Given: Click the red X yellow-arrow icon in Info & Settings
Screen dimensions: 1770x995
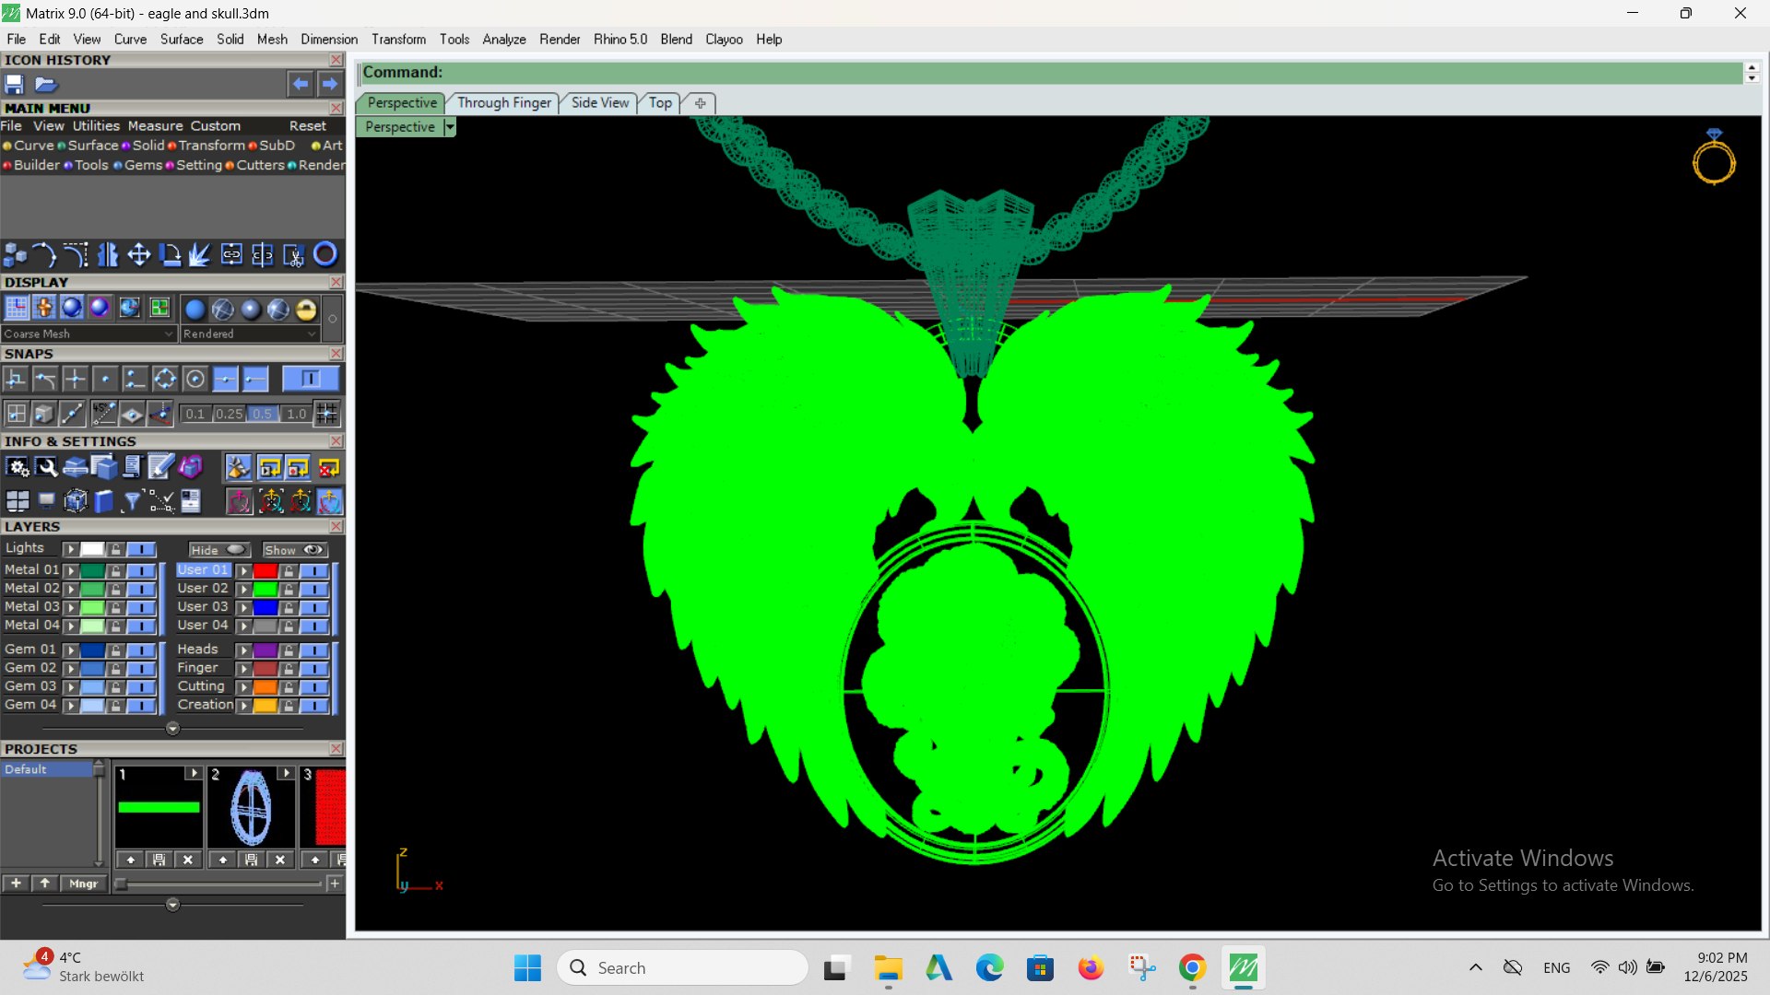Looking at the screenshot, I should coord(329,468).
